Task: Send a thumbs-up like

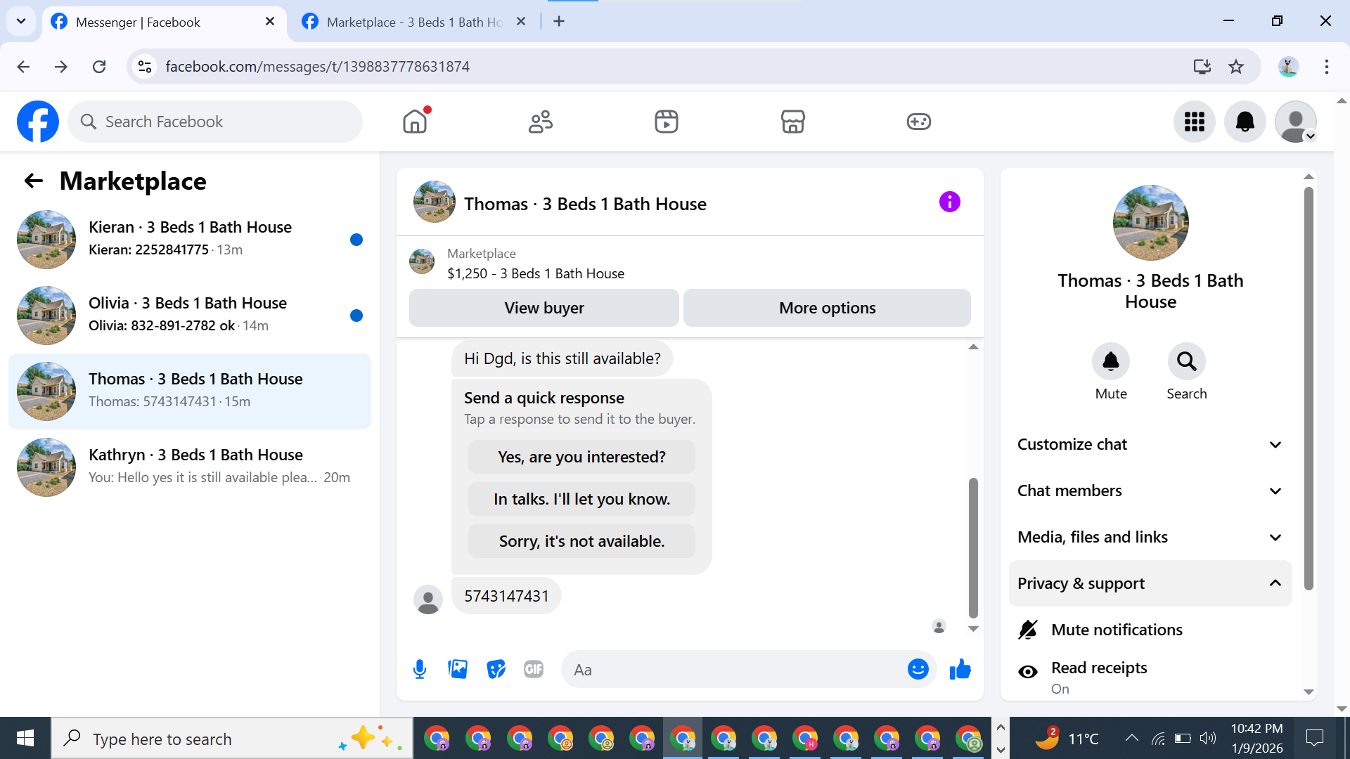Action: [x=960, y=669]
